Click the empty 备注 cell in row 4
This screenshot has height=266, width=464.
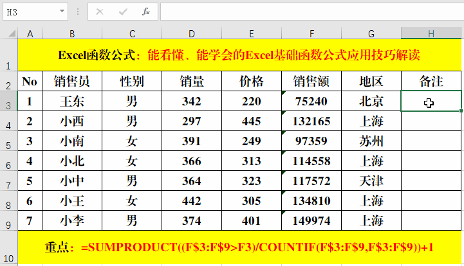click(x=431, y=121)
